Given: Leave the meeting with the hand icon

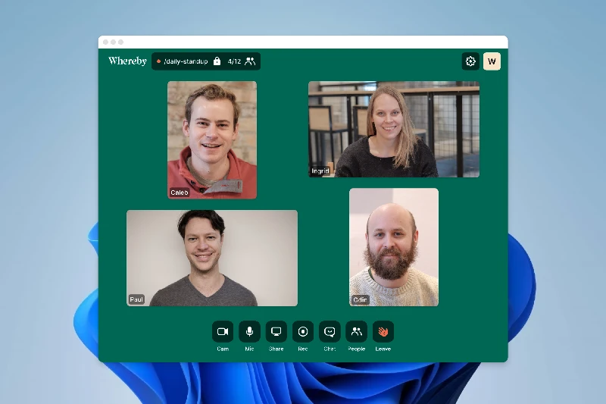Looking at the screenshot, I should pos(383,331).
